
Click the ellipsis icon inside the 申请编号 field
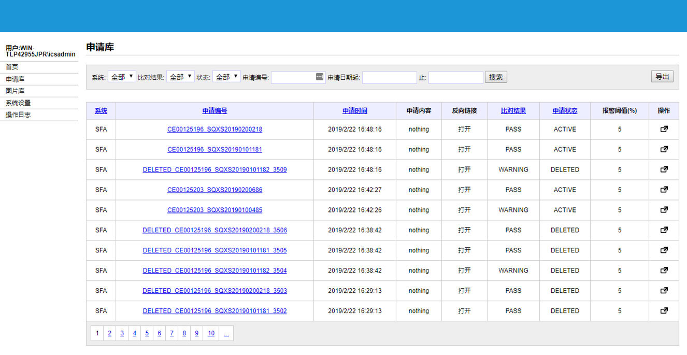pyautogui.click(x=320, y=77)
